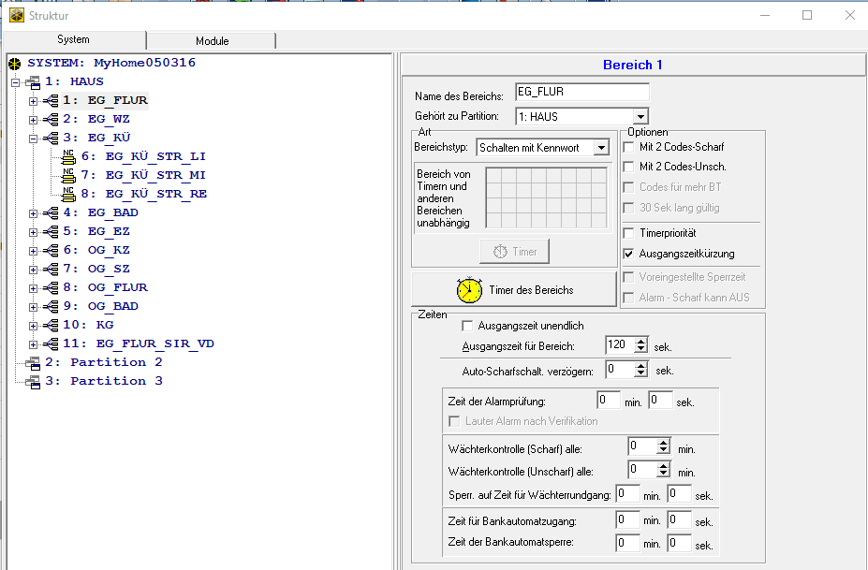Image resolution: width=868 pixels, height=570 pixels.
Task: Click the system icon beside MyHome050316
Action: point(15,63)
